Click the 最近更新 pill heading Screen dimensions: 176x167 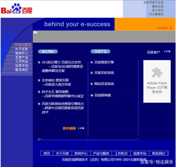(48, 52)
